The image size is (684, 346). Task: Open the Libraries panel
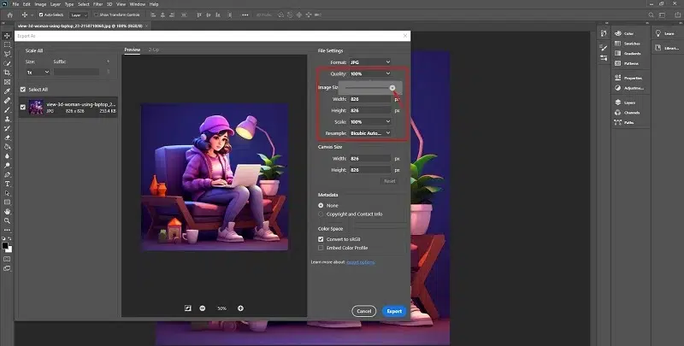pos(667,48)
